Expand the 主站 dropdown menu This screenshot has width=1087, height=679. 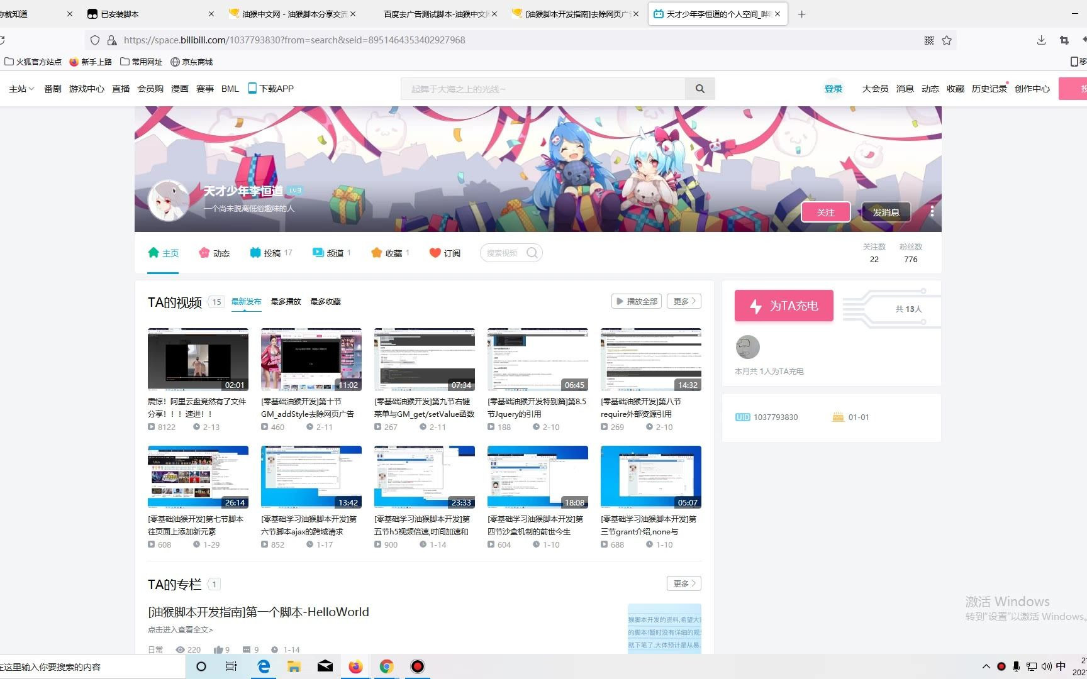click(x=21, y=89)
